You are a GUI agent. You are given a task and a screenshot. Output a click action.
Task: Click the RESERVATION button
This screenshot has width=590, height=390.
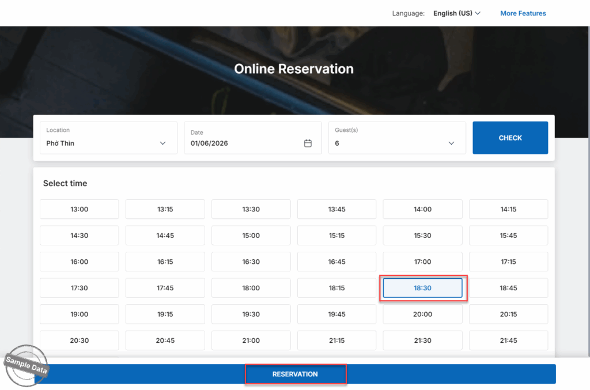(x=295, y=374)
